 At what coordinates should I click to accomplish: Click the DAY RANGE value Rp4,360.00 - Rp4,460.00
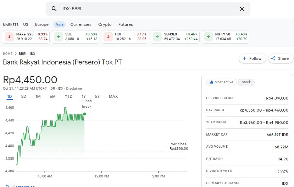tap(264, 110)
